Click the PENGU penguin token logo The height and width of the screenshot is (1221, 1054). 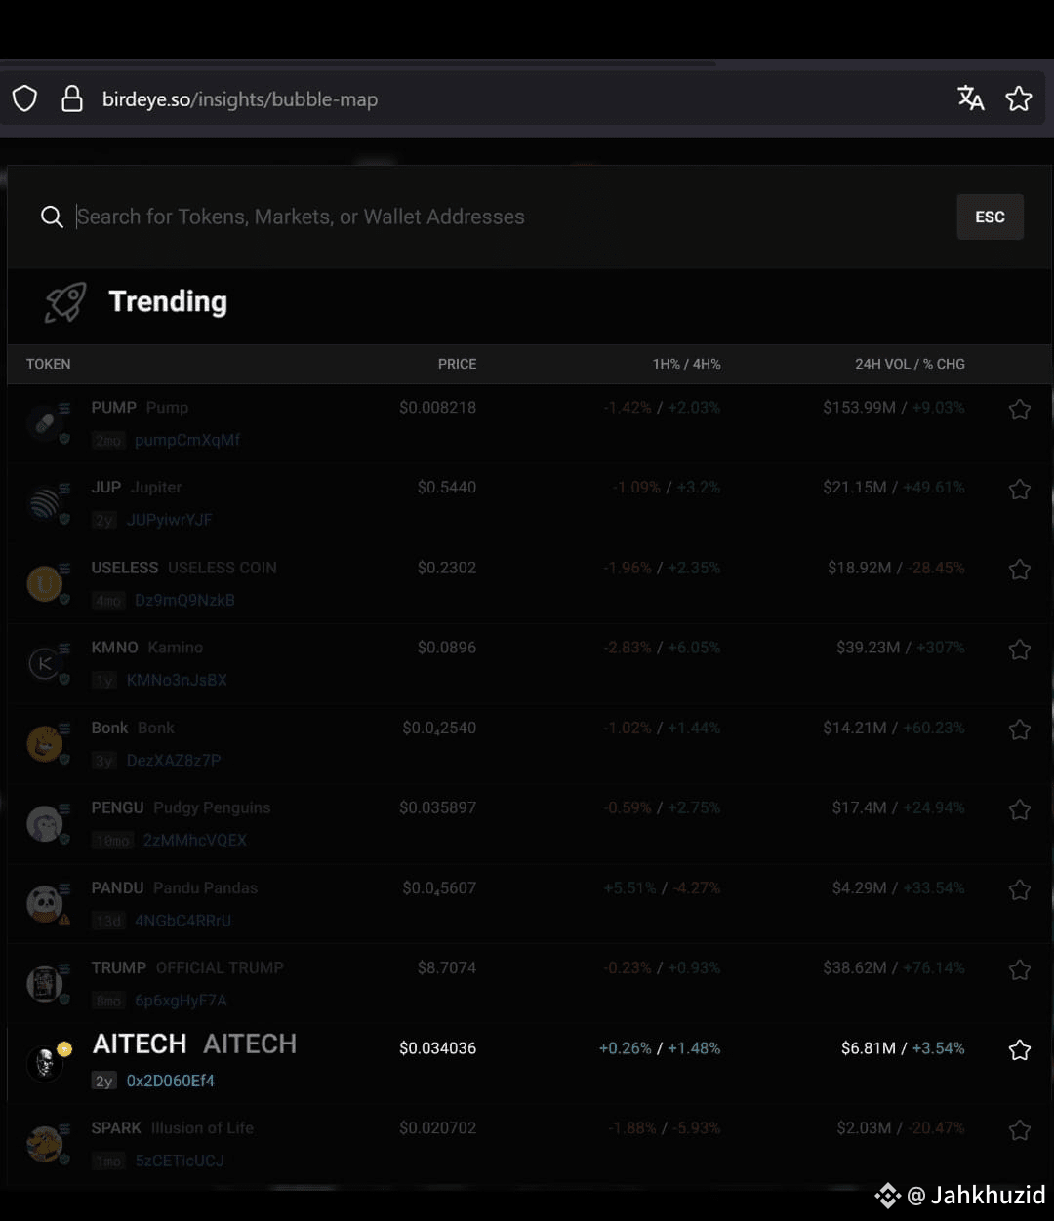(45, 824)
